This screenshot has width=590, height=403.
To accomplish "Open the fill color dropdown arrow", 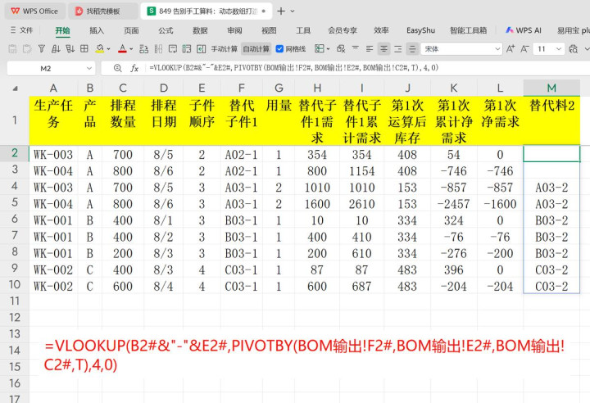I will click(x=109, y=49).
